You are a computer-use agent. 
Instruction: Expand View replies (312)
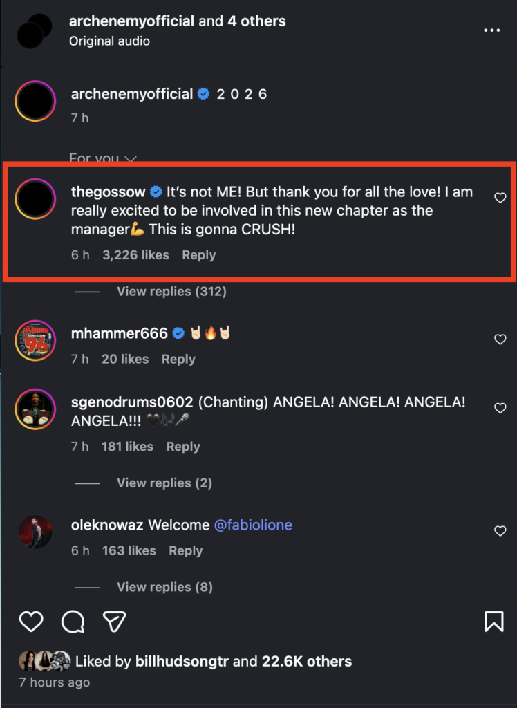[x=171, y=292]
